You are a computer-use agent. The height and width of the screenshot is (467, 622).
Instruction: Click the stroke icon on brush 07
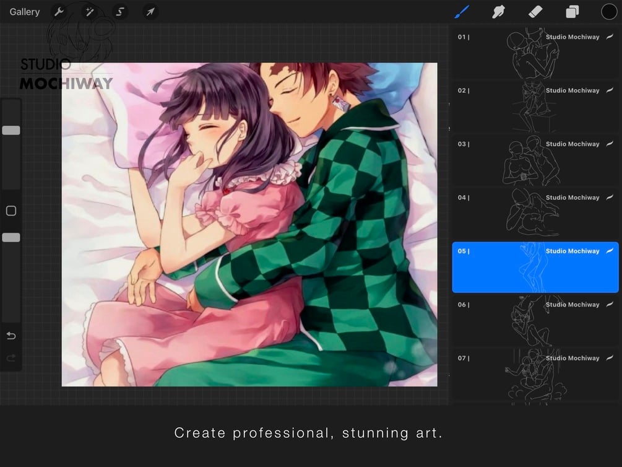tap(610, 358)
